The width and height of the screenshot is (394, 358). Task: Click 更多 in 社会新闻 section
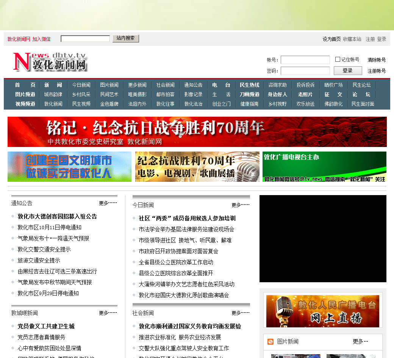pyautogui.click(x=241, y=313)
